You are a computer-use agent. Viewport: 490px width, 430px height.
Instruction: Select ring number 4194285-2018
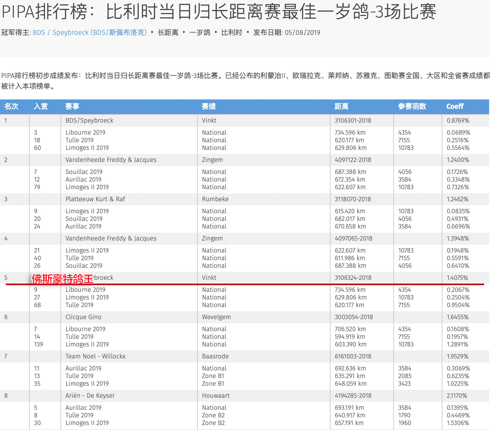point(353,396)
